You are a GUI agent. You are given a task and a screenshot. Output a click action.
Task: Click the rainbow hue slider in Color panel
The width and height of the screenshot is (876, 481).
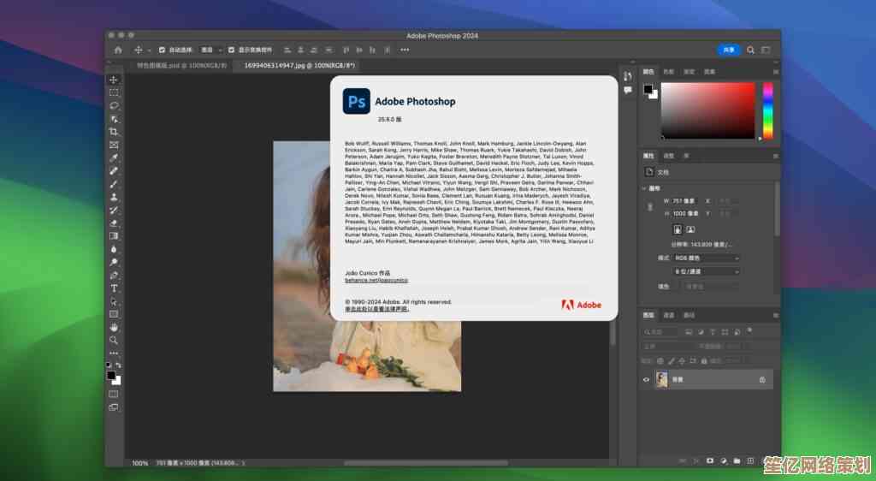pos(767,110)
